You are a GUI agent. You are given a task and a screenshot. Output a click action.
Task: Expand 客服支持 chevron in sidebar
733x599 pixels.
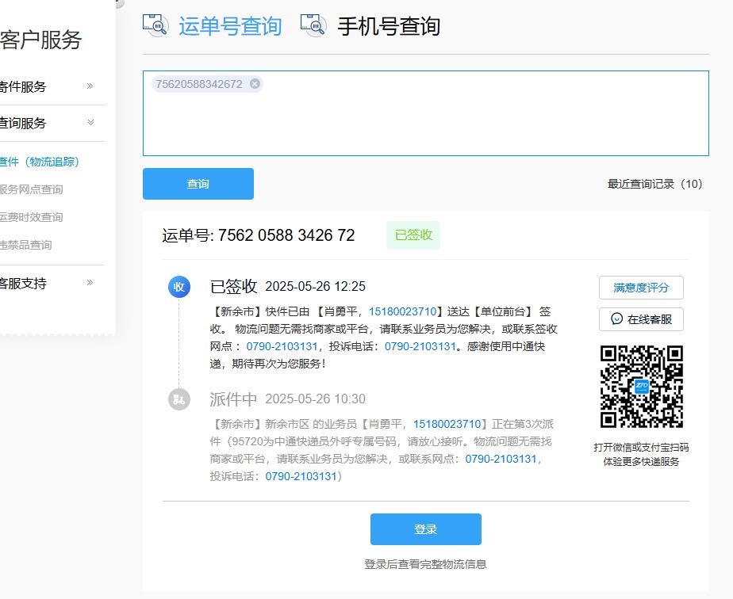tap(90, 282)
